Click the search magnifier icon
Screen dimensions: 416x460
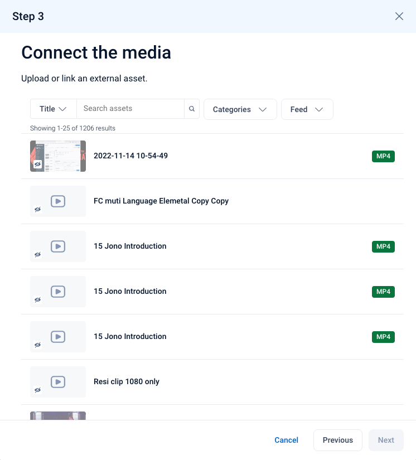(192, 109)
